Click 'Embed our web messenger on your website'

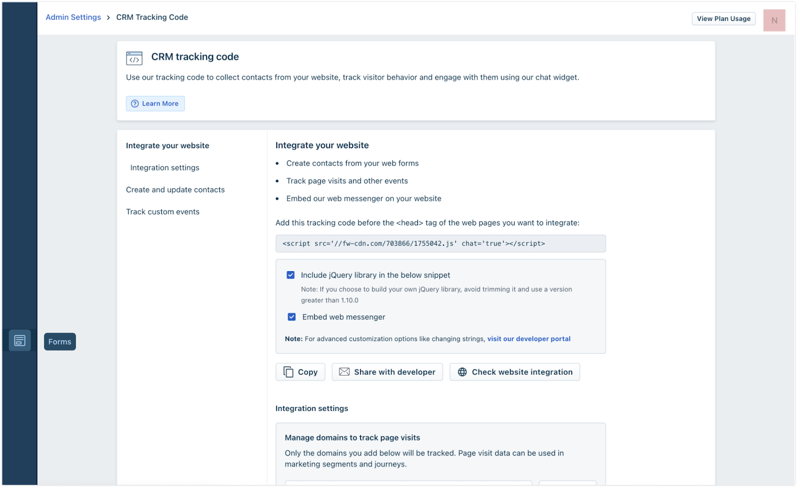[x=364, y=198]
